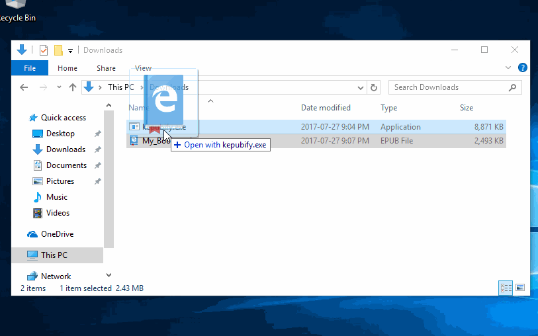Click the navigation pane scroll up arrow
538x336 pixels.
click(x=109, y=105)
